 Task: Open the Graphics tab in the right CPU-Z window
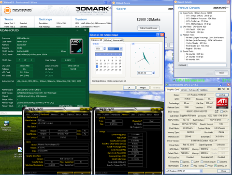tap(141, 114)
